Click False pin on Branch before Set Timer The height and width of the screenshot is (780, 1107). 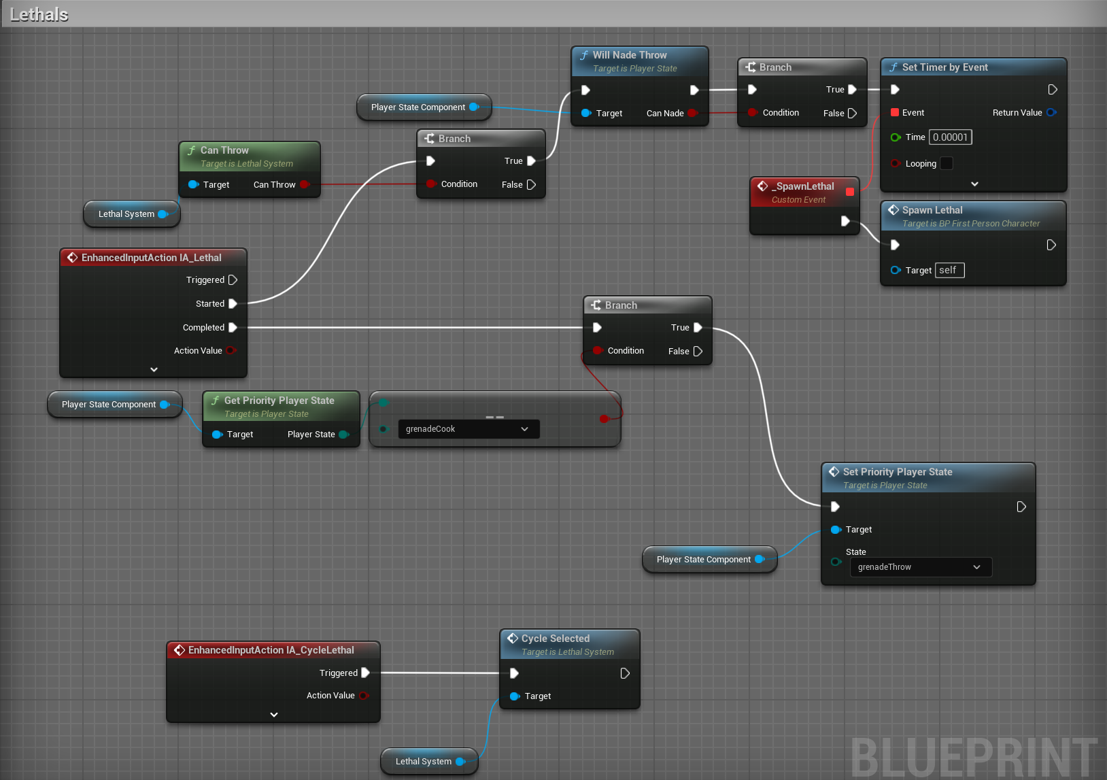pyautogui.click(x=852, y=114)
